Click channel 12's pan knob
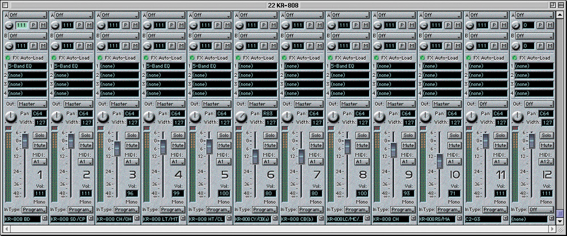The image size is (567, 236). click(518, 117)
